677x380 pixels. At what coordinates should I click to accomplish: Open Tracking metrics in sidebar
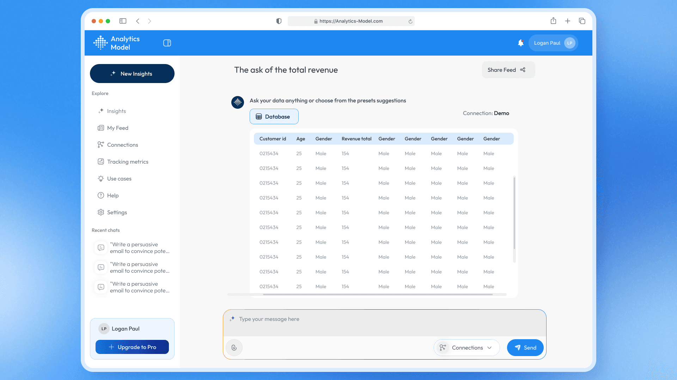[127, 162]
